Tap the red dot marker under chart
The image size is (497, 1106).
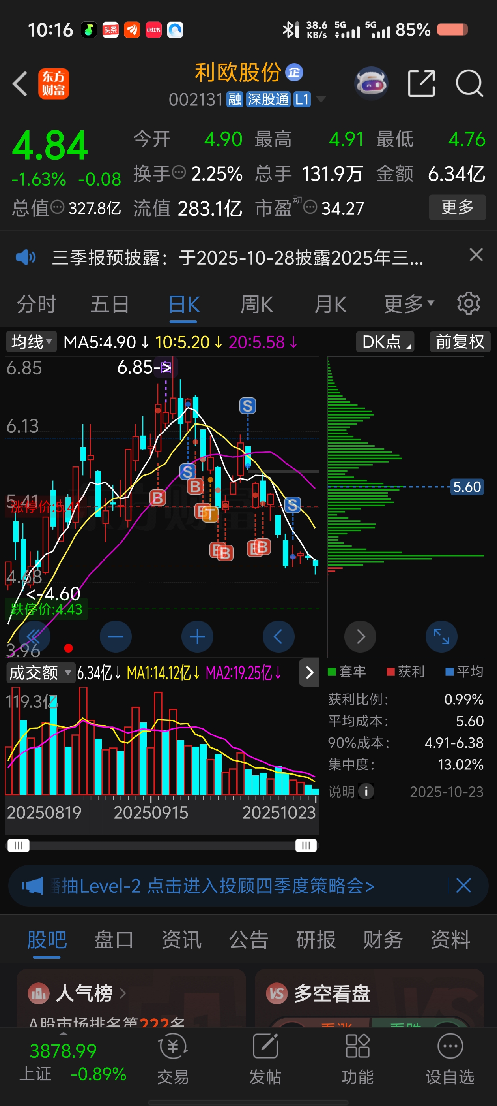[68, 648]
